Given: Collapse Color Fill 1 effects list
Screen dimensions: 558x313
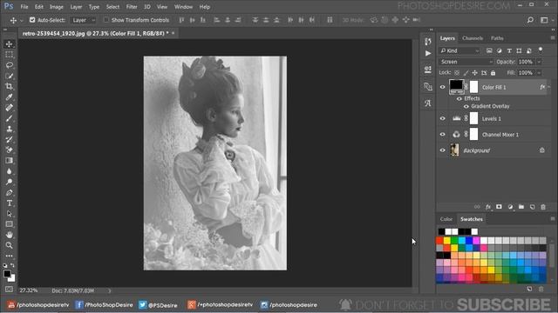Looking at the screenshot, I should click(x=549, y=87).
